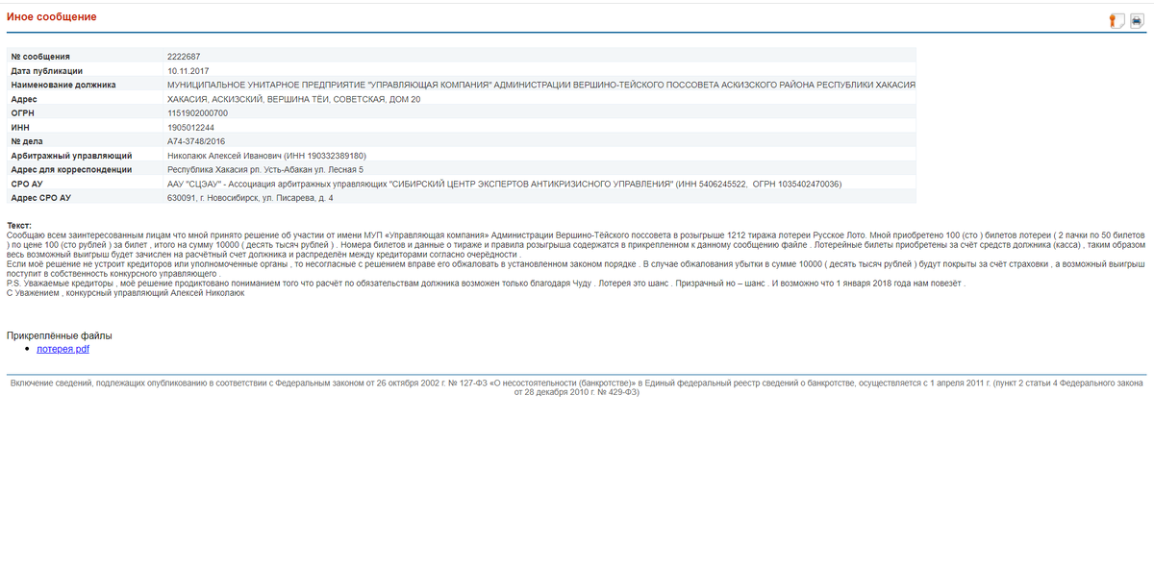Click correspondence address Республика Хакасия рп. Усть-Абакан

(x=265, y=169)
